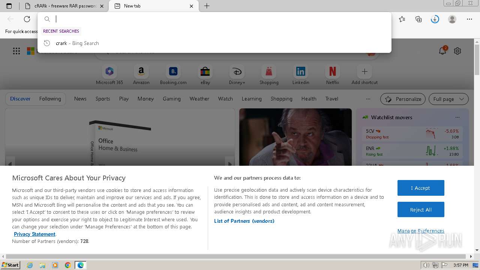Focus the address bar search field
The image size is (480, 270).
pyautogui.click(x=214, y=19)
